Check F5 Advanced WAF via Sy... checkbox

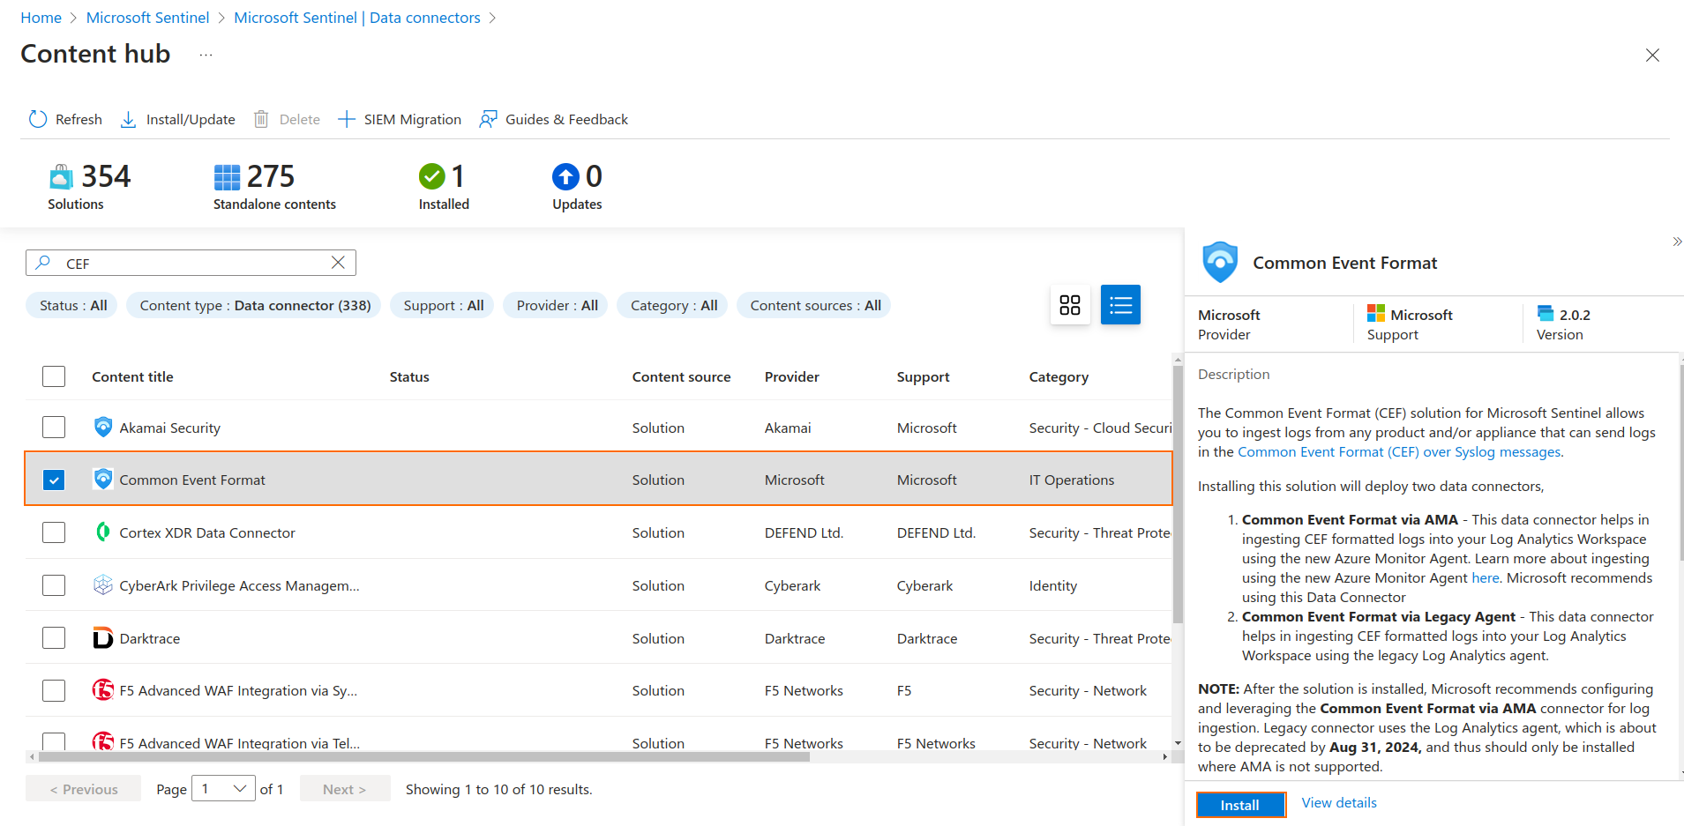tap(54, 690)
